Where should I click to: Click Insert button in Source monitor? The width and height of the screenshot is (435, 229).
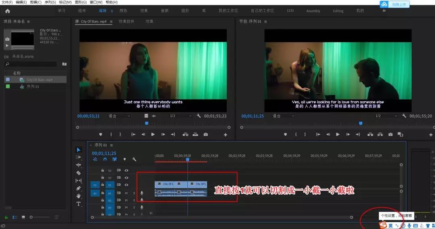[185, 134]
